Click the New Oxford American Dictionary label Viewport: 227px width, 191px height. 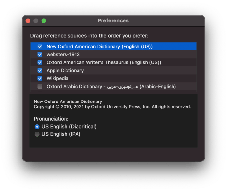[x=99, y=47]
